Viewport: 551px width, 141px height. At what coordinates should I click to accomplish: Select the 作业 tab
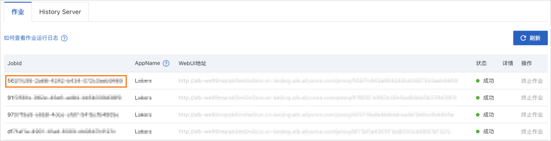click(x=18, y=12)
